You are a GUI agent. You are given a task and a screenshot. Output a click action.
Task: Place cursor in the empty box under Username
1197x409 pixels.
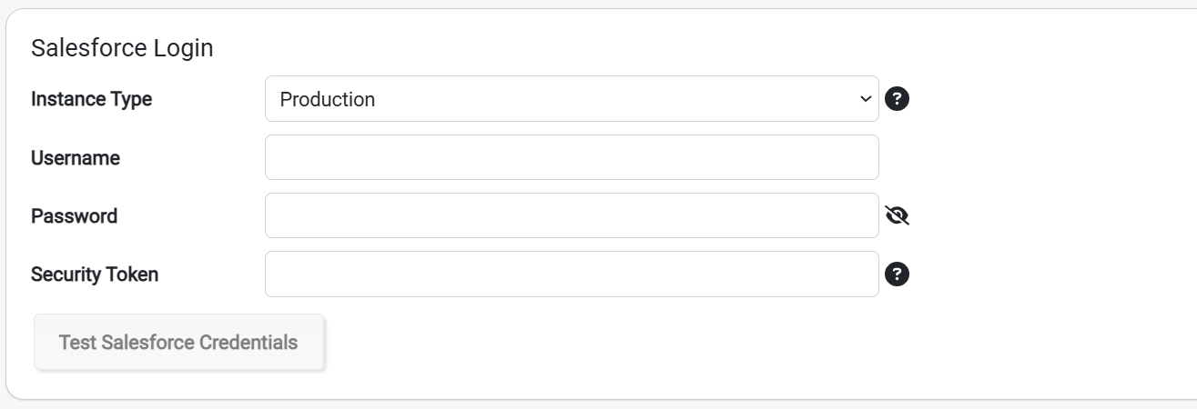(572, 157)
